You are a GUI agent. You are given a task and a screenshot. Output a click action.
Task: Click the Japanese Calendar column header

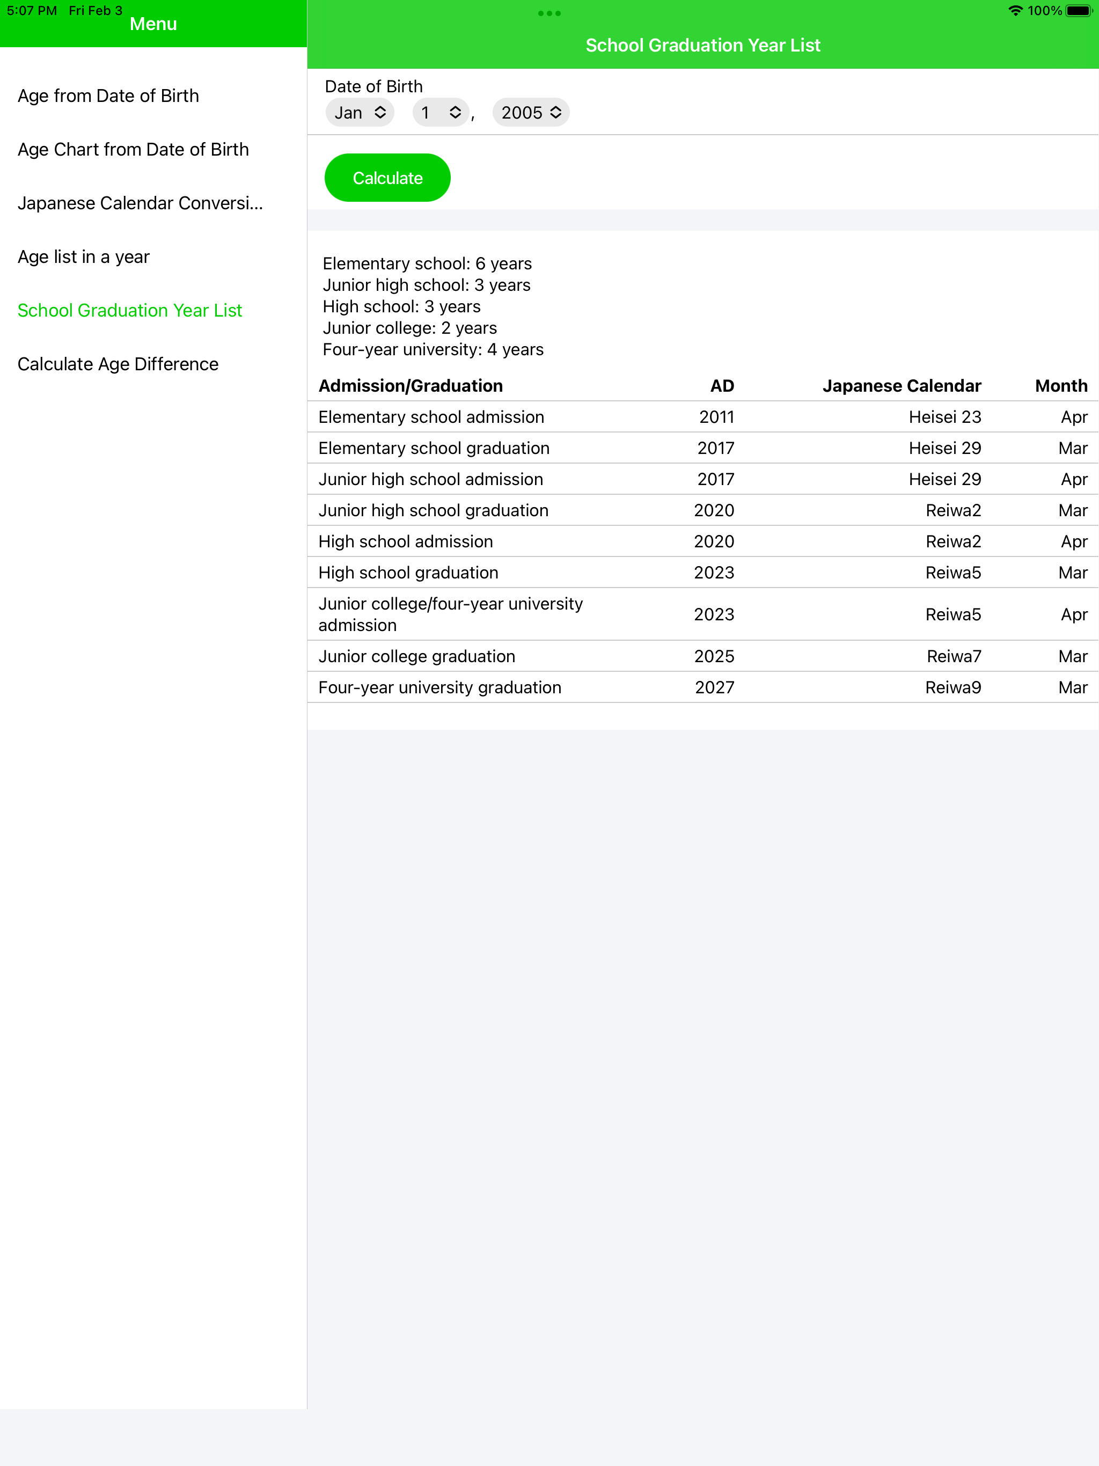pyautogui.click(x=902, y=386)
